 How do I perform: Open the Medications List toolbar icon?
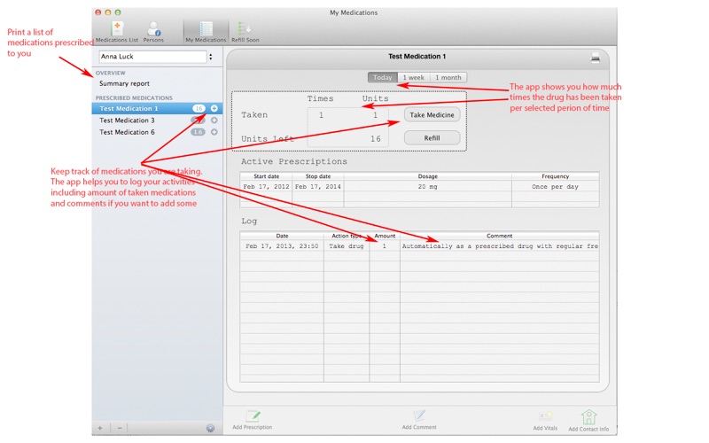tap(117, 32)
